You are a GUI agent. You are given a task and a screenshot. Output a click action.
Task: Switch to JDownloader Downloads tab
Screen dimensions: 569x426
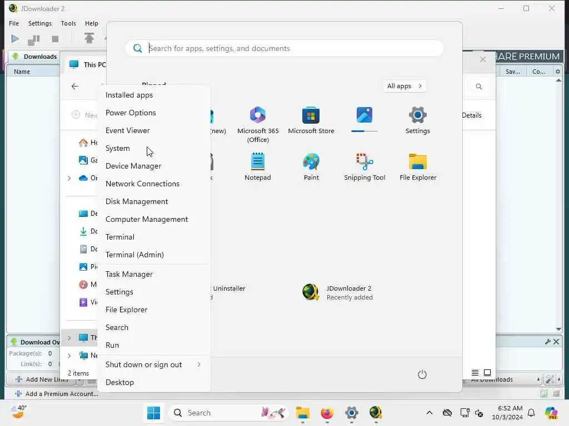[x=34, y=57]
